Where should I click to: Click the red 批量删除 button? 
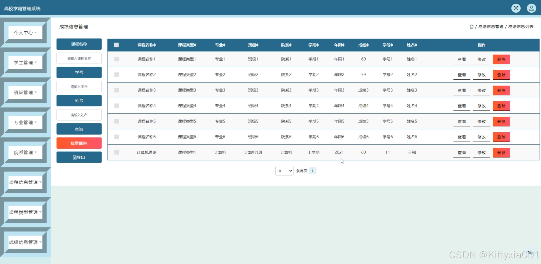pyautogui.click(x=79, y=143)
